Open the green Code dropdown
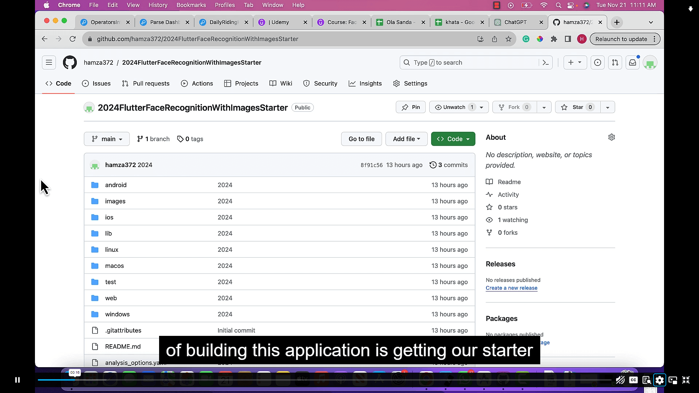The width and height of the screenshot is (699, 393). 453,139
